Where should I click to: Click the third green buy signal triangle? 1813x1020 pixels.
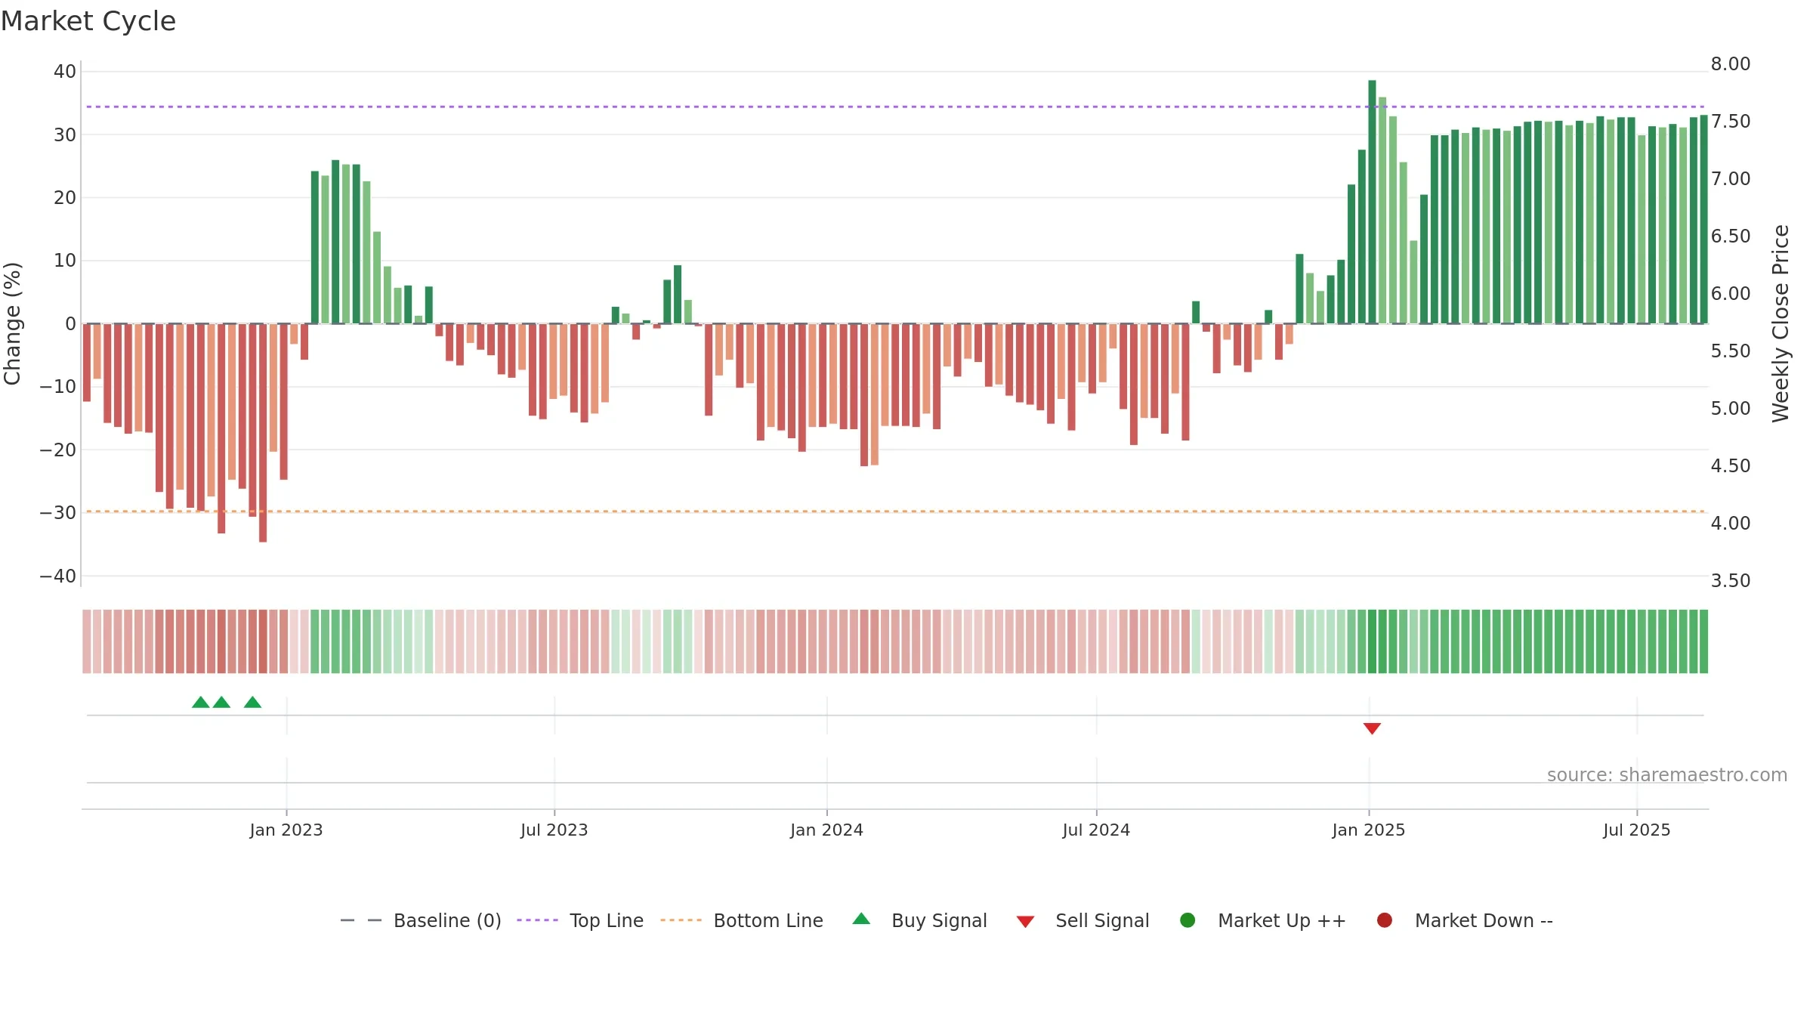[x=253, y=702]
